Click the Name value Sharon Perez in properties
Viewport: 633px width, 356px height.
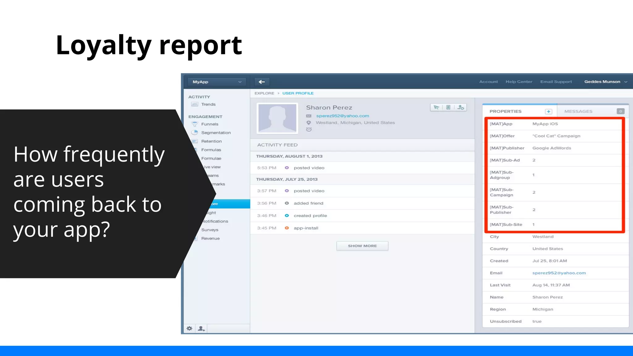tap(547, 297)
